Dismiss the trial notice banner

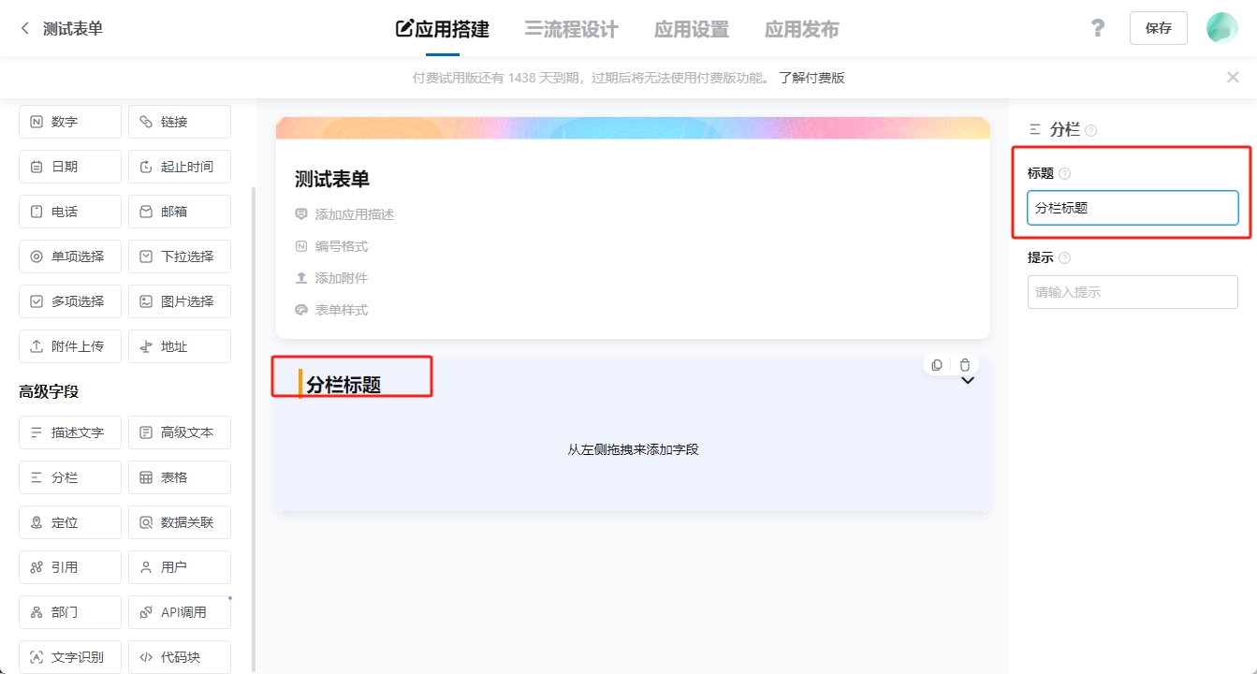1233,78
